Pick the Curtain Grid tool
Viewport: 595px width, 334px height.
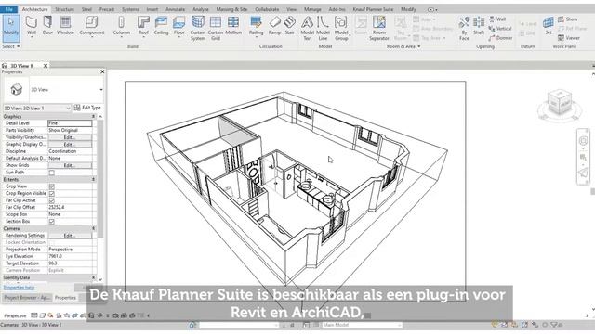(216, 28)
